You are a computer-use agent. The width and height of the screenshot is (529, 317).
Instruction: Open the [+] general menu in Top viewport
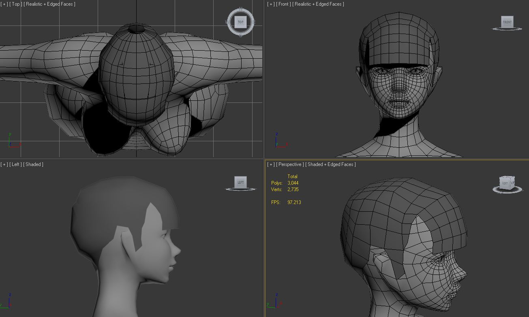[4, 4]
